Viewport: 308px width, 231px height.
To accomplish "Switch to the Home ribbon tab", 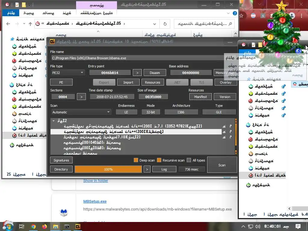I will 29,13.
